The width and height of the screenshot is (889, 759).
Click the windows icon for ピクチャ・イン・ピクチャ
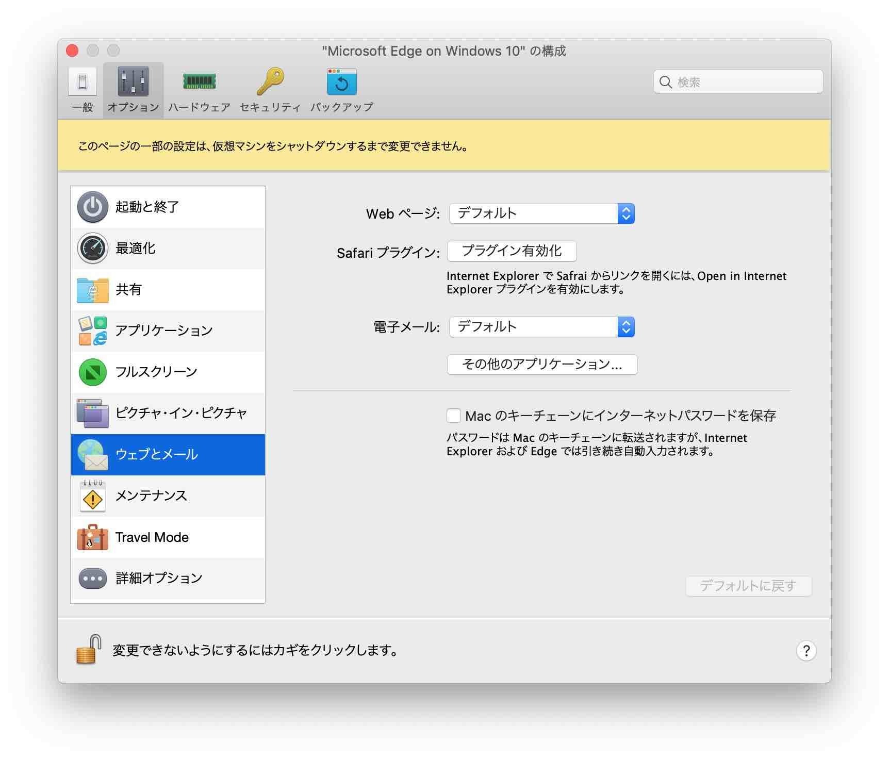point(93,413)
